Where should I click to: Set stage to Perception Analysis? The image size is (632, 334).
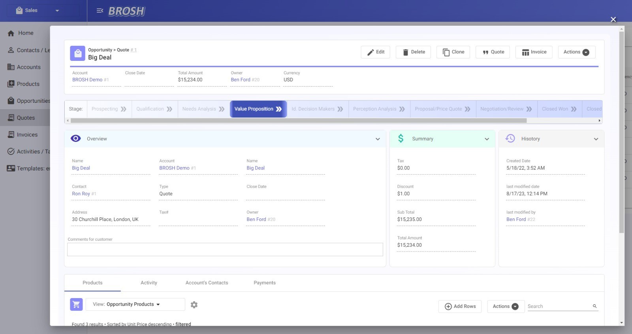tap(379, 109)
